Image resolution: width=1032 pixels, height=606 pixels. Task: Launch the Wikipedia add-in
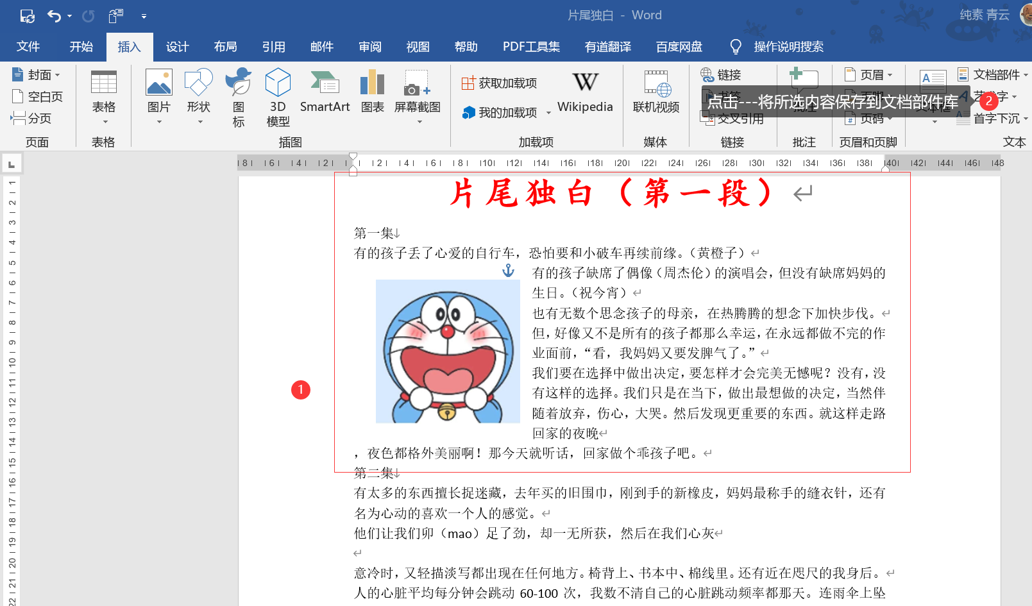tap(585, 91)
